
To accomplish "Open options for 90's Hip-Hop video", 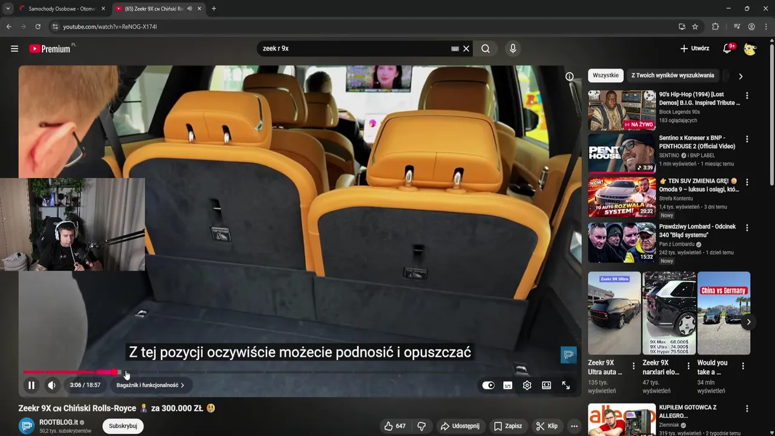I will pyautogui.click(x=747, y=96).
